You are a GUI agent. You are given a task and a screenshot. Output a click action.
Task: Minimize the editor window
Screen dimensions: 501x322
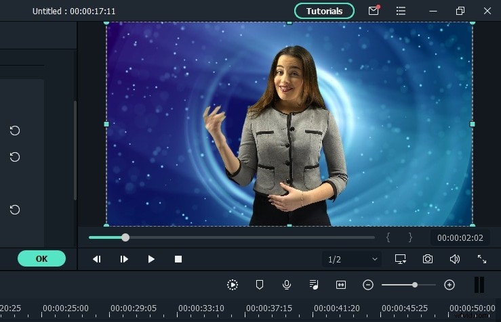click(433, 11)
